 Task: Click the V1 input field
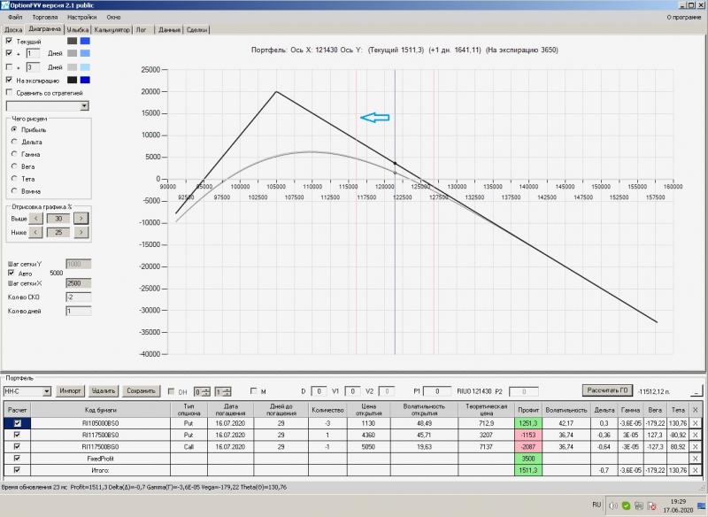coord(352,391)
